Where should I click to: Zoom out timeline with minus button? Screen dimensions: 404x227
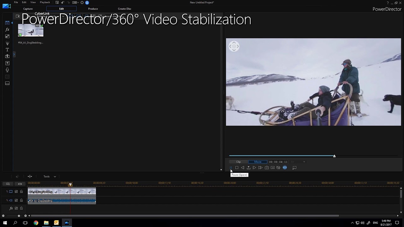click(3, 216)
